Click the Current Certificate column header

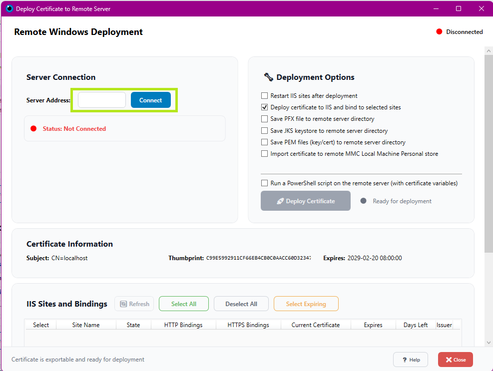point(316,325)
